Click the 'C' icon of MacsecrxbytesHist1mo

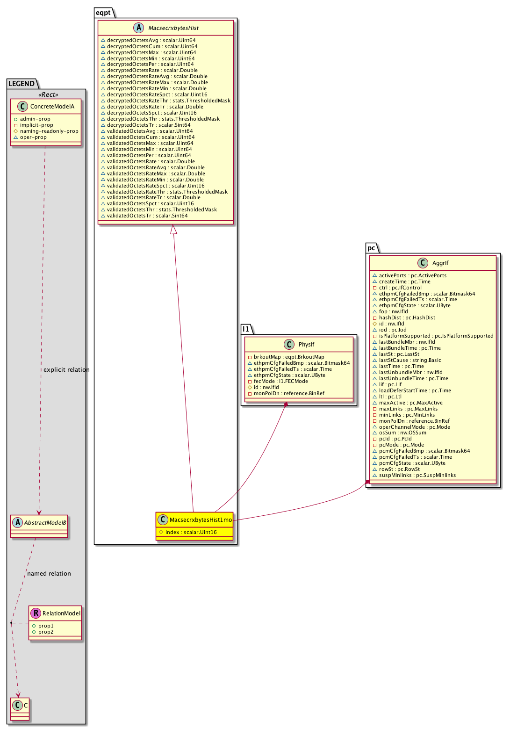click(x=163, y=520)
